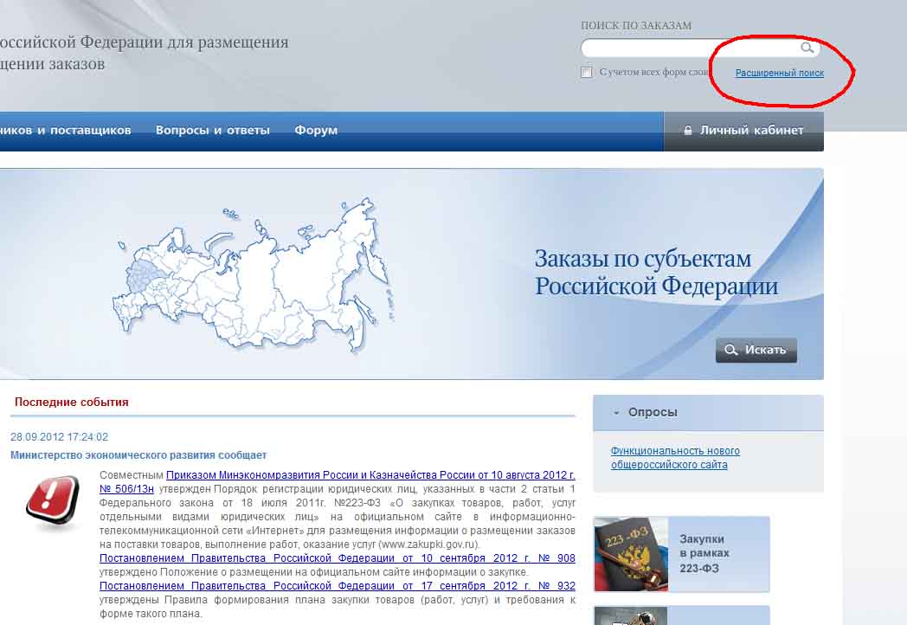Toggle the 'С учетом всех форм слов' checkbox
This screenshot has height=625, width=907.
[587, 73]
